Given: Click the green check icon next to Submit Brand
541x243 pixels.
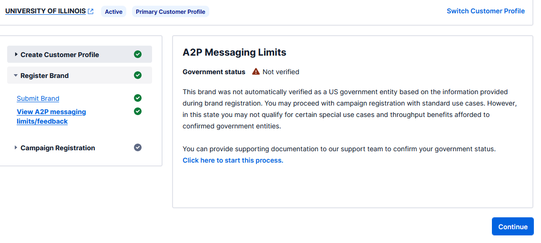Looking at the screenshot, I should tap(138, 98).
